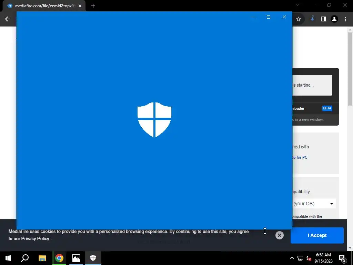
Task: Select Windows Security shield on taskbar
Action: click(93, 258)
